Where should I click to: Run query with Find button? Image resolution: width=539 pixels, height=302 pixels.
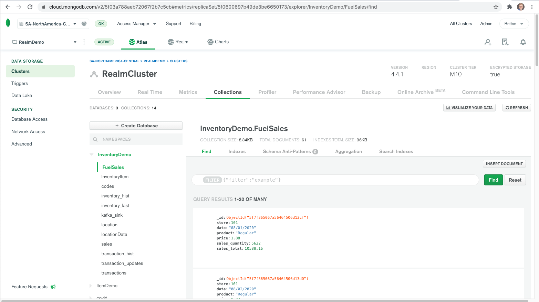pyautogui.click(x=493, y=180)
